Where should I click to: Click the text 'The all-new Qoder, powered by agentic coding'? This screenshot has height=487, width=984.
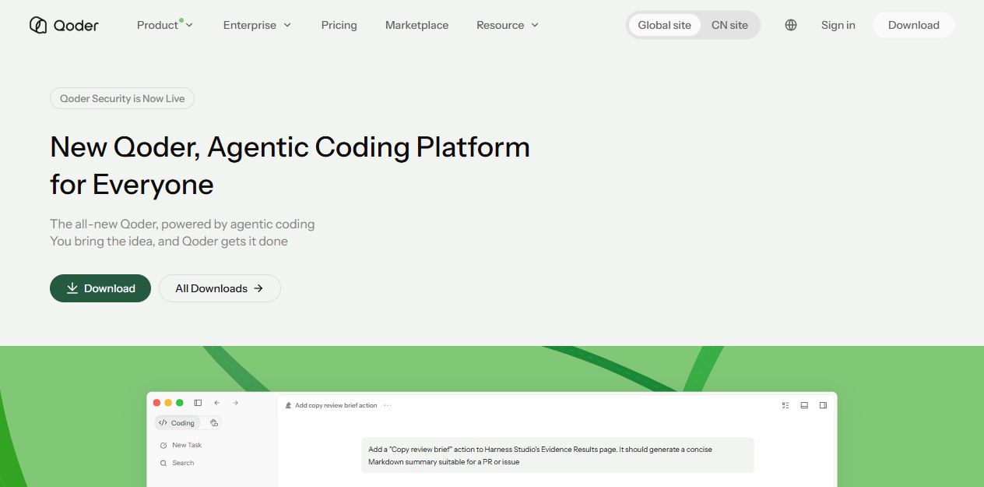tap(182, 224)
